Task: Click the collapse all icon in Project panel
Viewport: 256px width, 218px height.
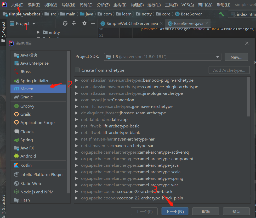Action: pyautogui.click(x=74, y=23)
